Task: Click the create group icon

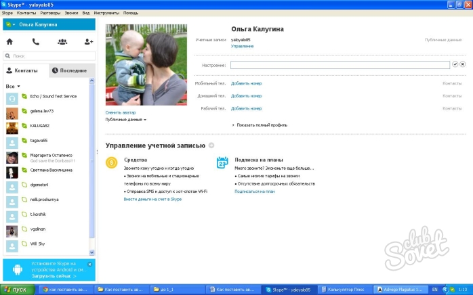Action: point(62,41)
